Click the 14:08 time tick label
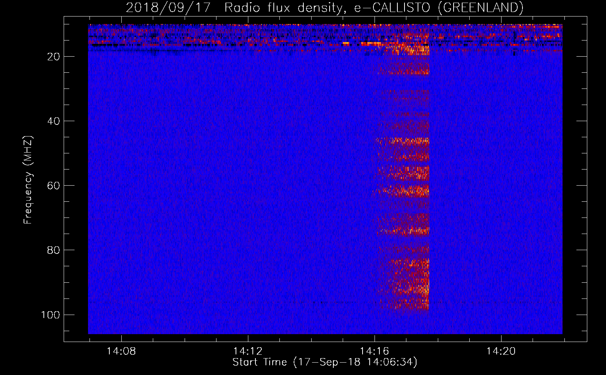Screen dimensions: 606x375 (121, 351)
